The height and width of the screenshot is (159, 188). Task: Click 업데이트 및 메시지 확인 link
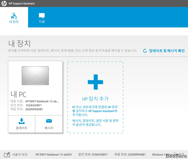167,51
